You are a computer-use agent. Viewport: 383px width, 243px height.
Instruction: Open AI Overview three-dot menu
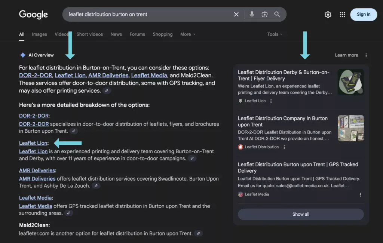[x=366, y=55]
